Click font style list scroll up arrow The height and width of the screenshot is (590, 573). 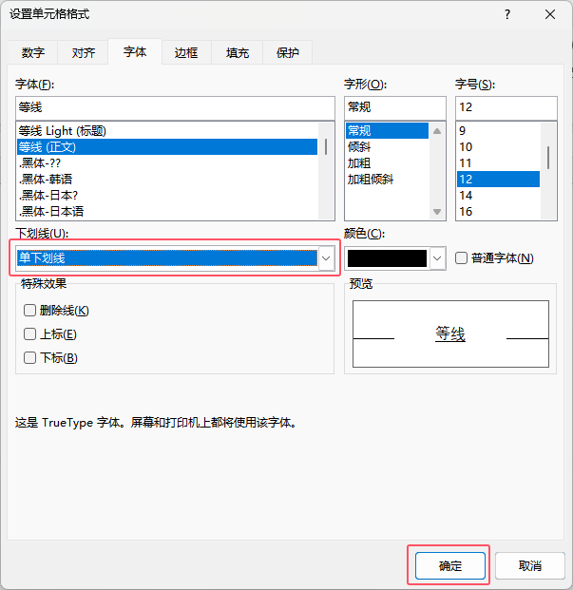tap(437, 131)
